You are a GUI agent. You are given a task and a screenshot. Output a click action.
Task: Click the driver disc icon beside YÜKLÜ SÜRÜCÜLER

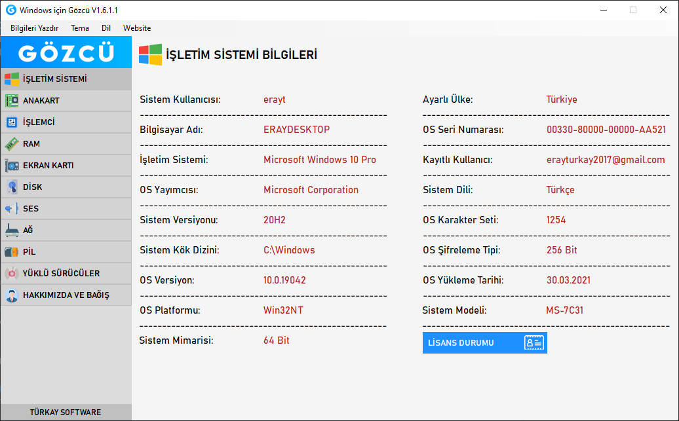[12, 274]
